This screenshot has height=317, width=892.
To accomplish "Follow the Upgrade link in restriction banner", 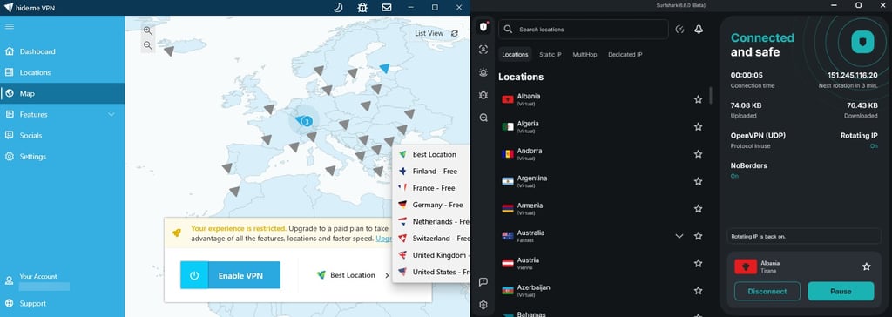I will pos(384,239).
